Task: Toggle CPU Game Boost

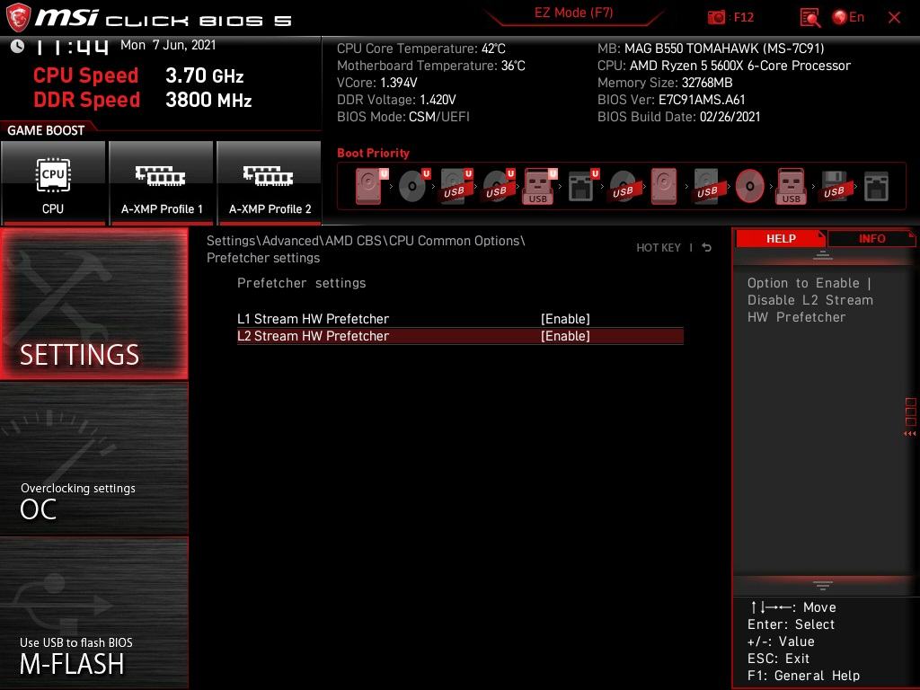Action: (x=53, y=182)
